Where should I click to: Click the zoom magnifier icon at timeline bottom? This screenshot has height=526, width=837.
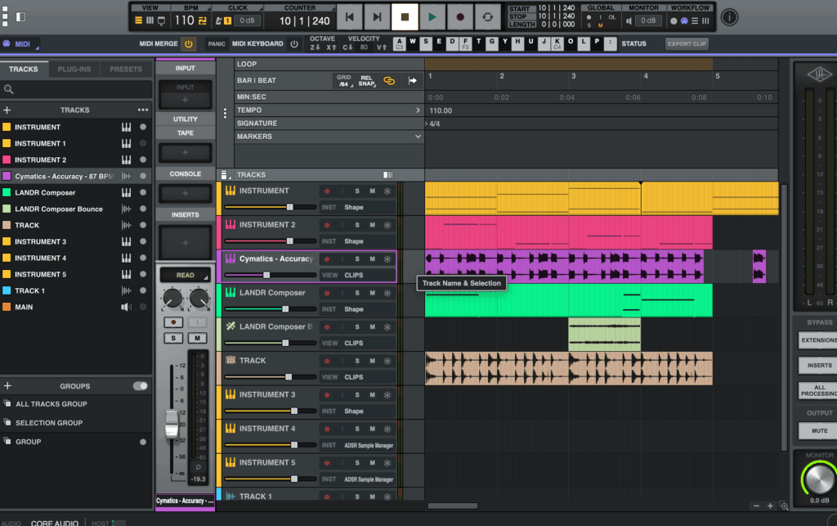pos(785,506)
